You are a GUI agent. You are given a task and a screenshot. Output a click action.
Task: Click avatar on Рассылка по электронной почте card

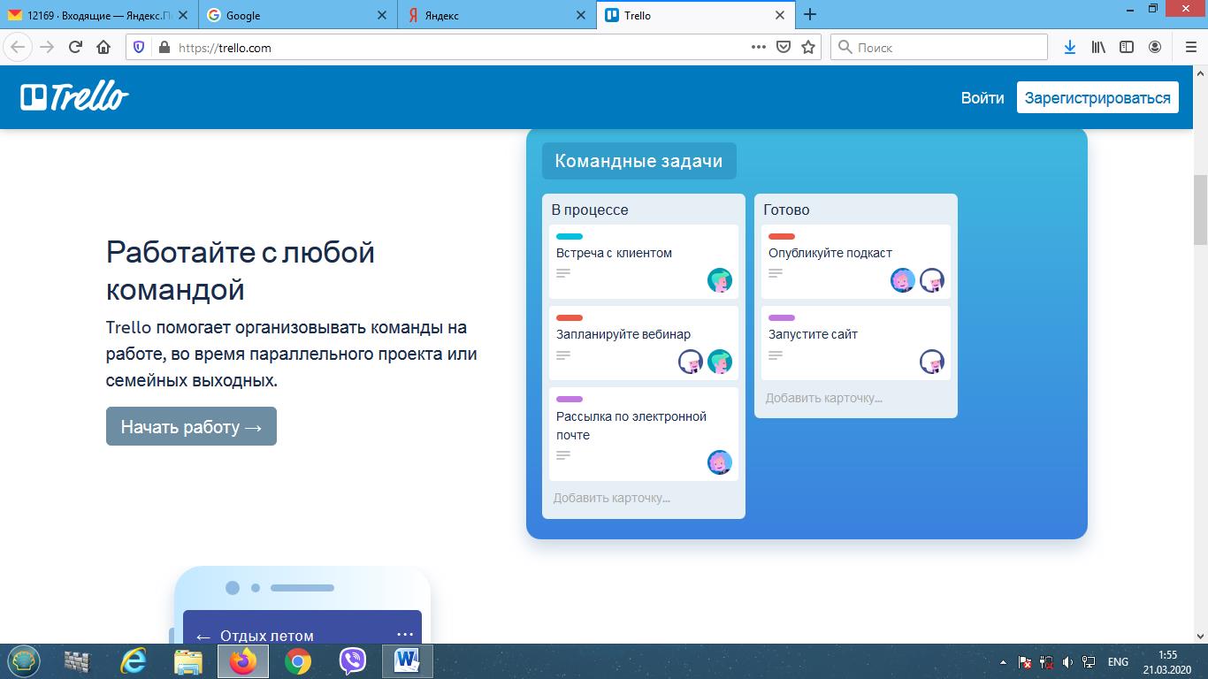tap(720, 462)
